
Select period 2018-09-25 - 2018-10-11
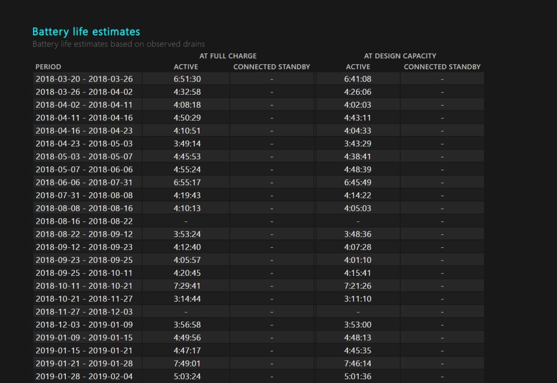(84, 273)
